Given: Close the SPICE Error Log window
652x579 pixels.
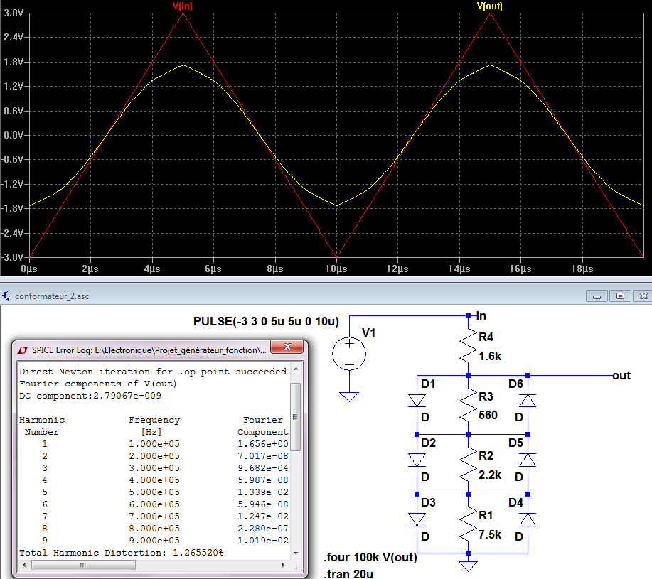Looking at the screenshot, I should 287,347.
